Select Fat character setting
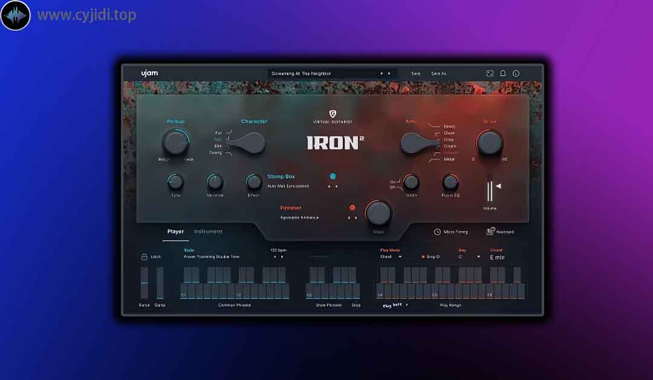The width and height of the screenshot is (653, 380). tap(218, 133)
